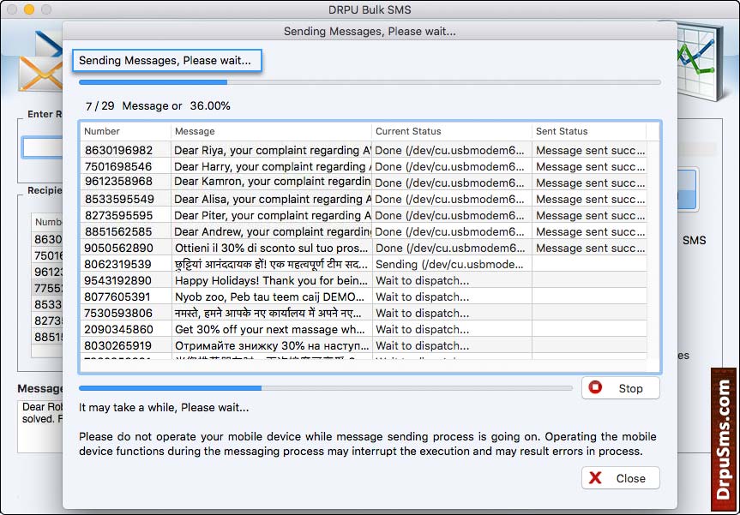The width and height of the screenshot is (740, 515).
Task: Click the Message sent status for 9050562890
Action: [589, 248]
